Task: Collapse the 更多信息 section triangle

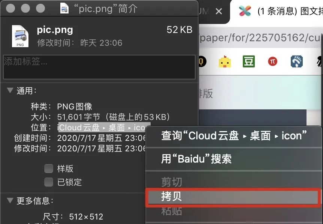Action: [10, 200]
